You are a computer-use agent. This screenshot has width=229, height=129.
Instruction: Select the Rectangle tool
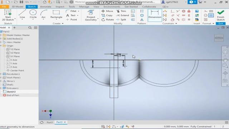pyautogui.click(x=56, y=14)
